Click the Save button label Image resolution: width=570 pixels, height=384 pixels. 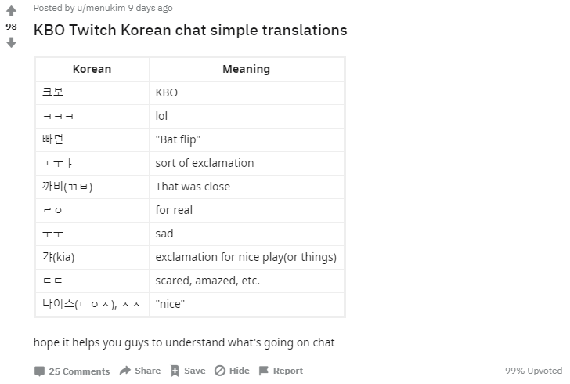194,371
